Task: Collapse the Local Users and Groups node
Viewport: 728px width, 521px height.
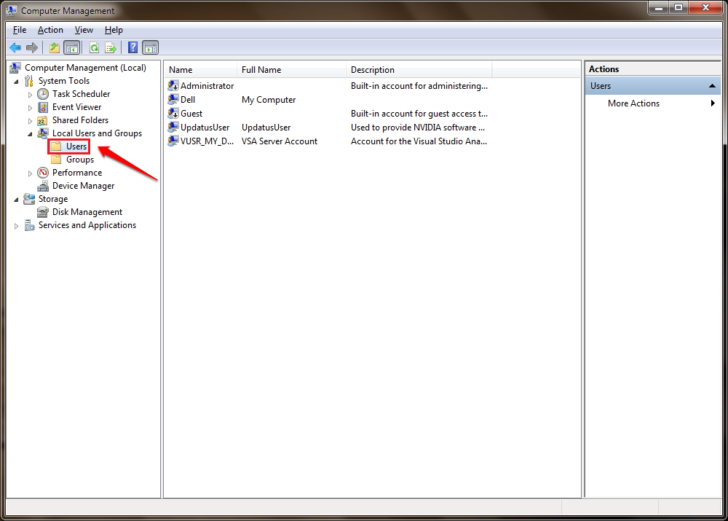Action: [30, 133]
